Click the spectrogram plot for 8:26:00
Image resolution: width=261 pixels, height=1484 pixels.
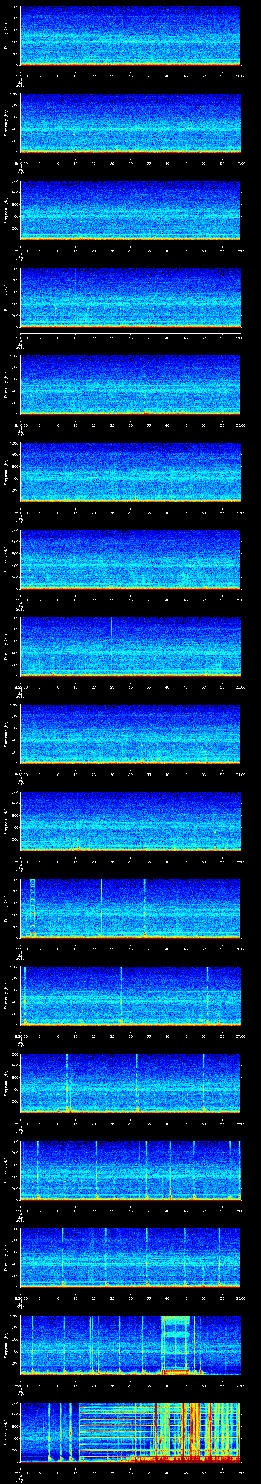[131, 995]
